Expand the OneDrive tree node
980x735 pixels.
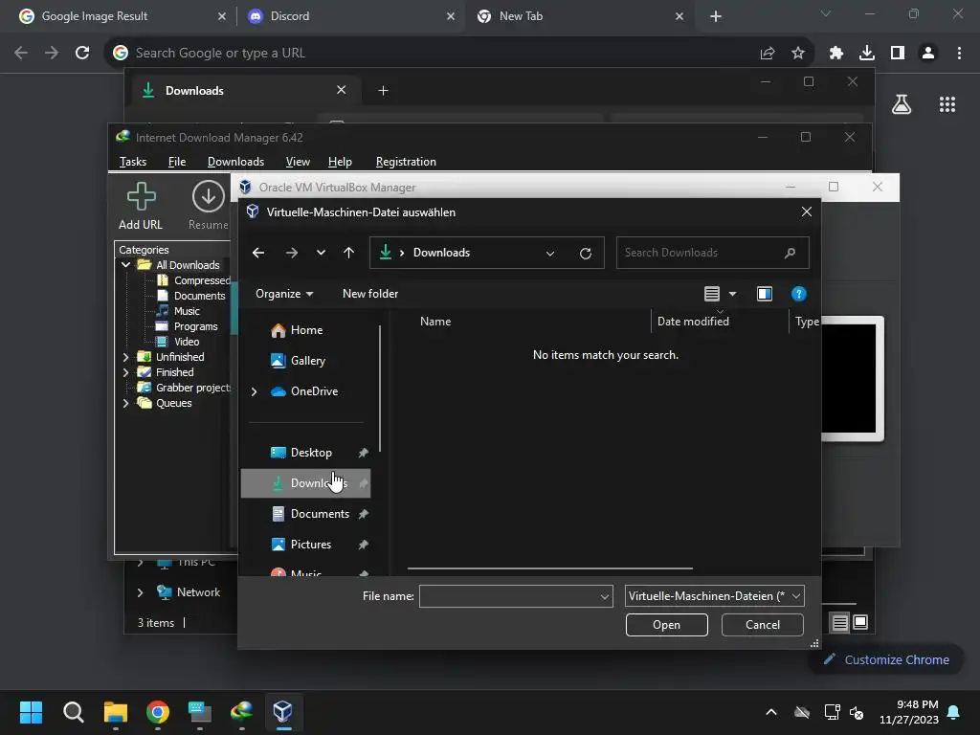pyautogui.click(x=255, y=391)
